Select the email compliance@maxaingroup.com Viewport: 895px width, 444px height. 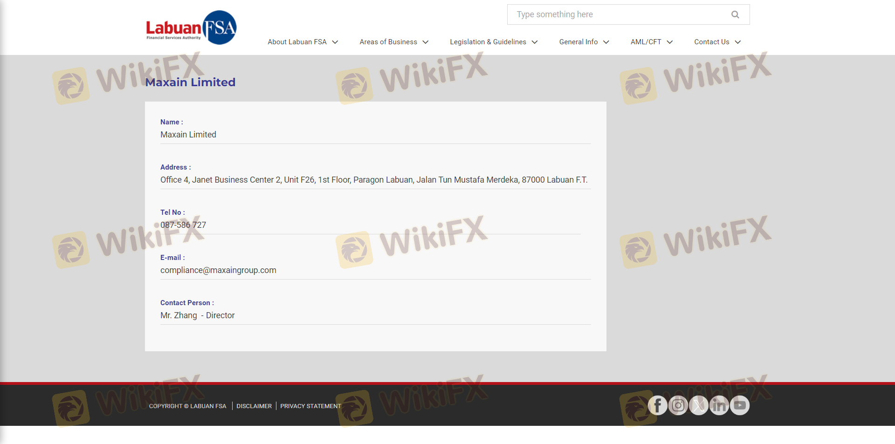tap(218, 270)
